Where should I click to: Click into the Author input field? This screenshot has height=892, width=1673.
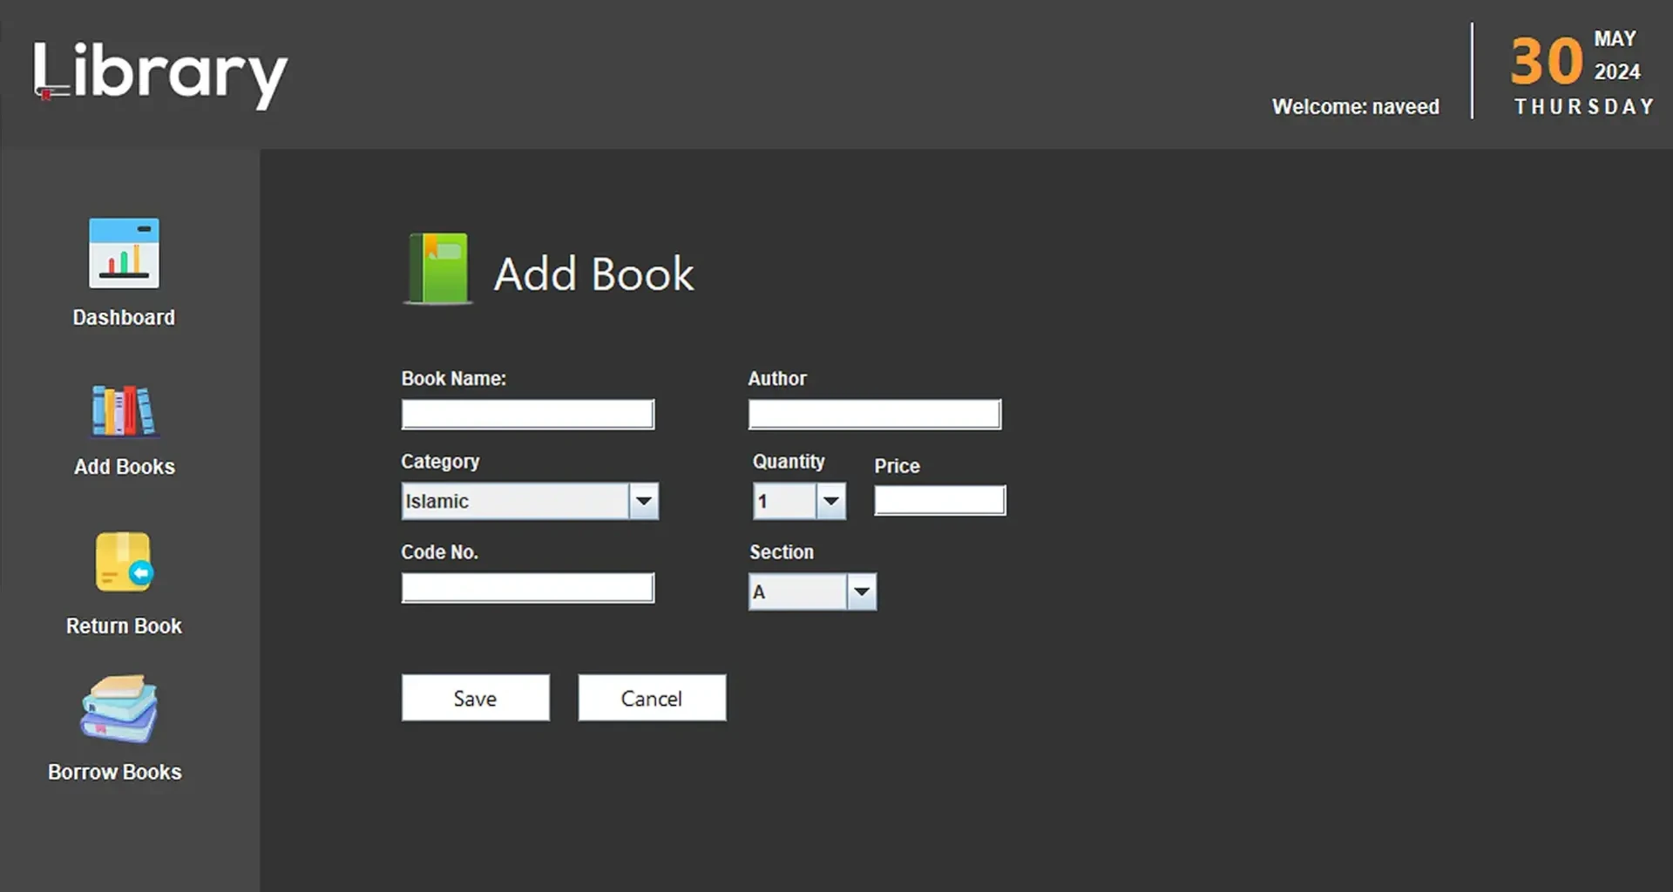[874, 414]
